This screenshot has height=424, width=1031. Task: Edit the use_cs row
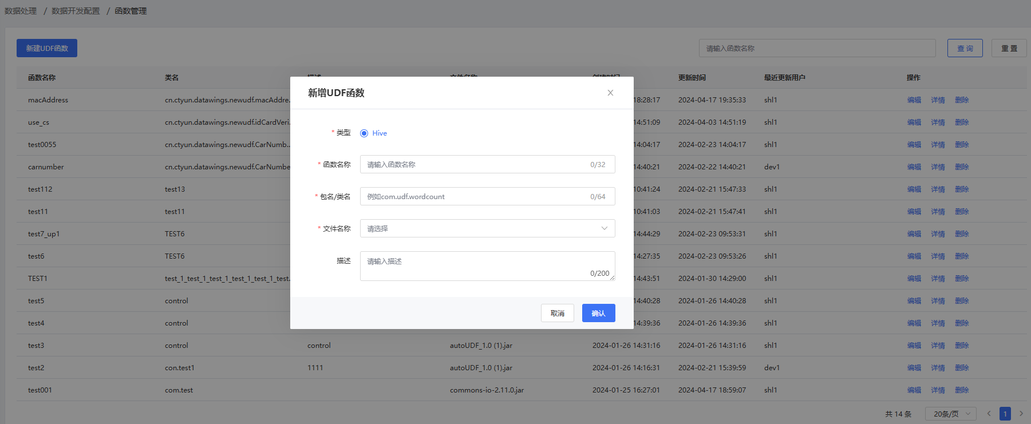coord(914,122)
